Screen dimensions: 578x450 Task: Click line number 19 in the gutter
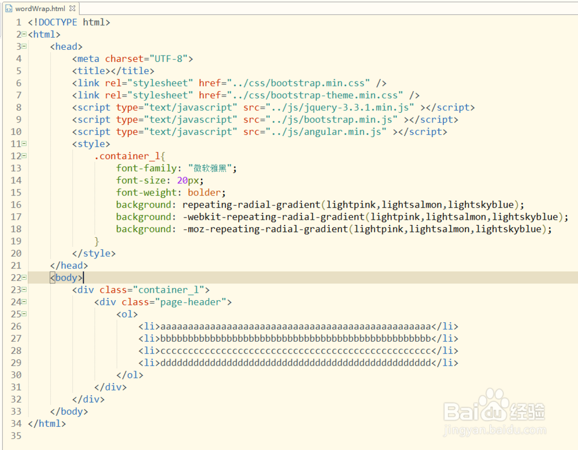16,241
